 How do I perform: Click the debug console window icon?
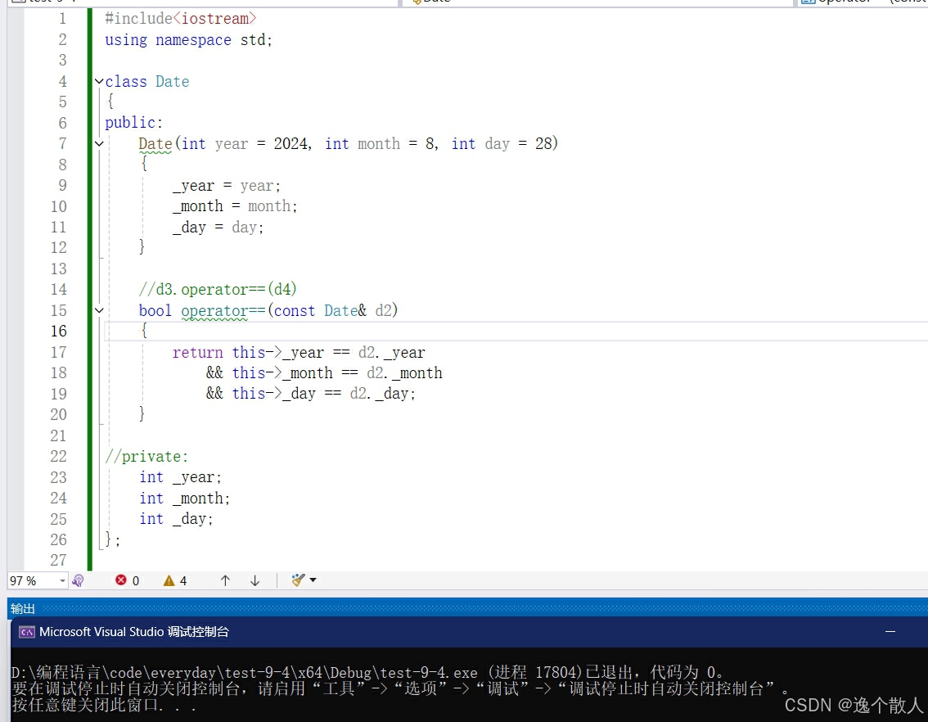(27, 632)
